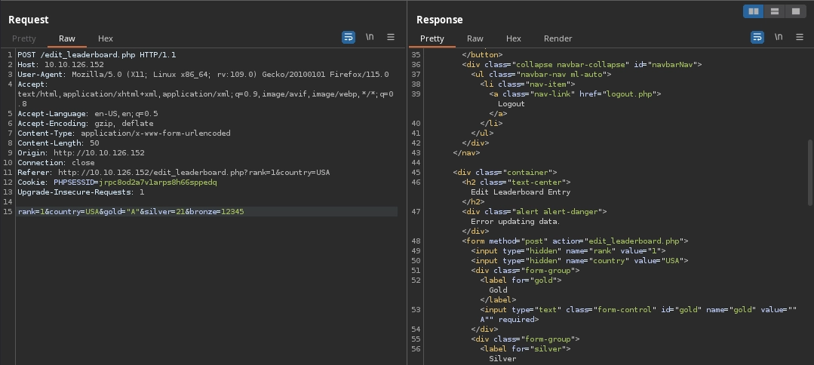Switch to the combined tabbed layout icon
Screen dimensions: 814x365
[795, 11]
